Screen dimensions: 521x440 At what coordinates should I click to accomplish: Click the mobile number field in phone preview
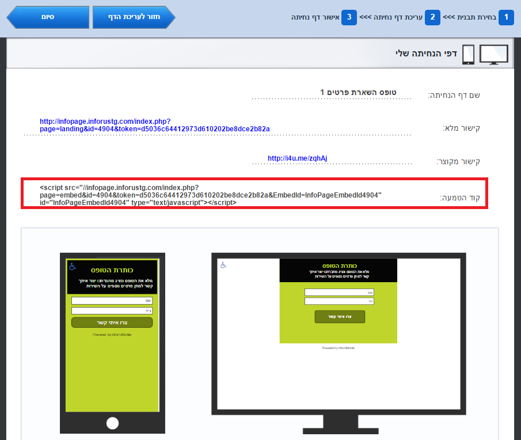[112, 311]
